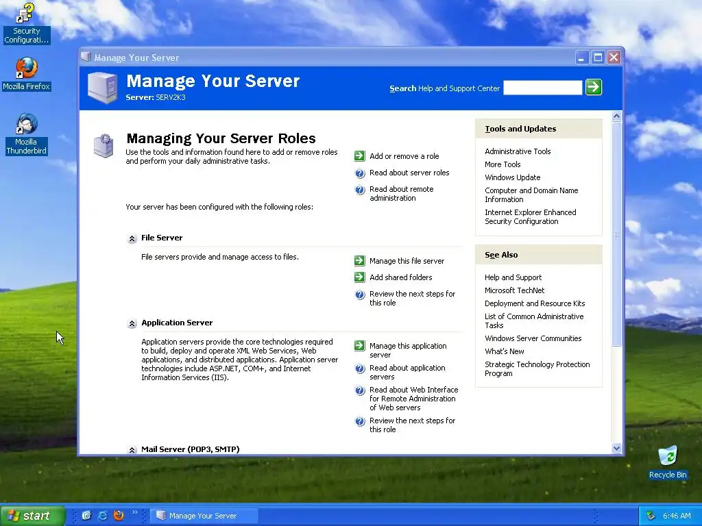Click the help icon beside Read about remote administration

tap(360, 190)
